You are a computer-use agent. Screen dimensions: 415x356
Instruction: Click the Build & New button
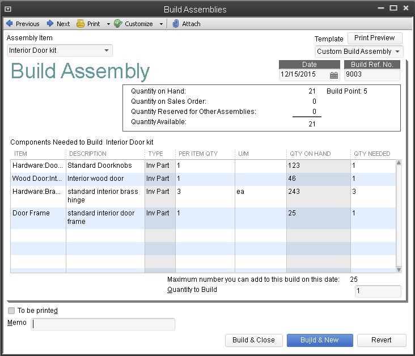coord(320,340)
